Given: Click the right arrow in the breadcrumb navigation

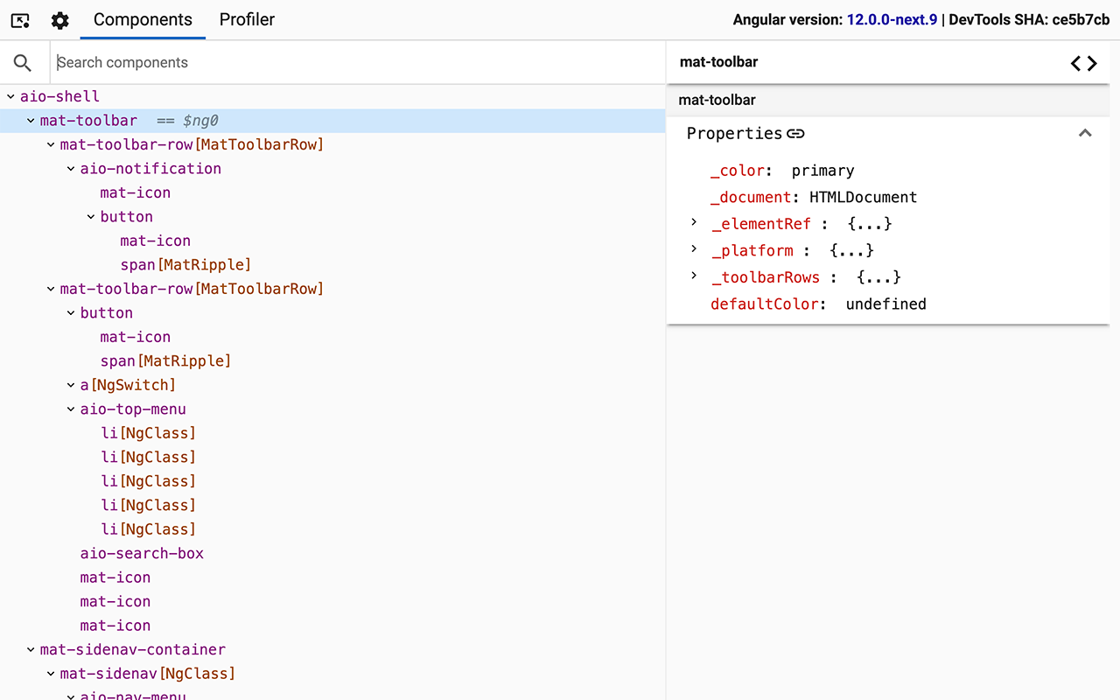Looking at the screenshot, I should [1092, 63].
